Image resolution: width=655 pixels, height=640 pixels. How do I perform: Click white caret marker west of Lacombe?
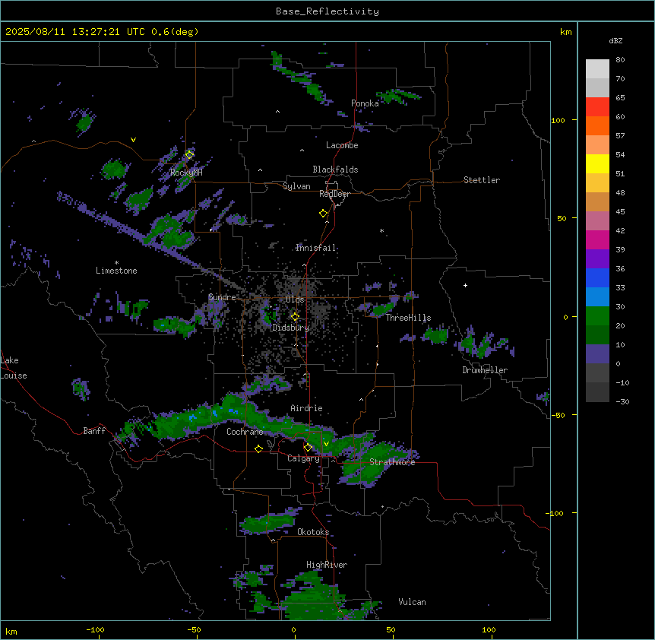coord(302,150)
